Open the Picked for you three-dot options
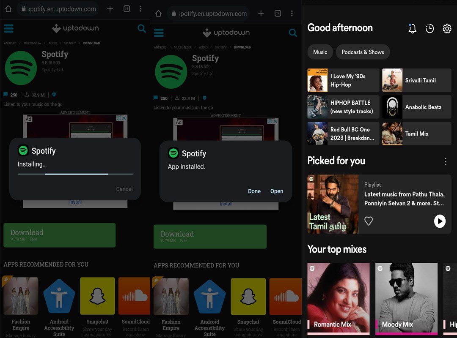Screen dimensions: 457x338 [x=445, y=161]
